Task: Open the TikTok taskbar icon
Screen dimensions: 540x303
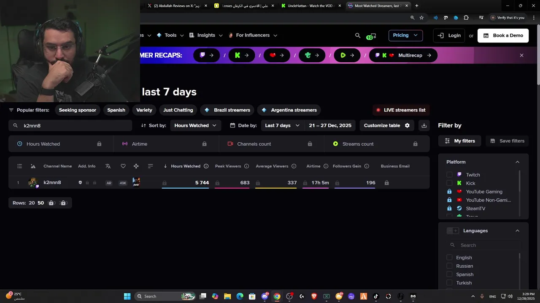Action: (x=376, y=296)
